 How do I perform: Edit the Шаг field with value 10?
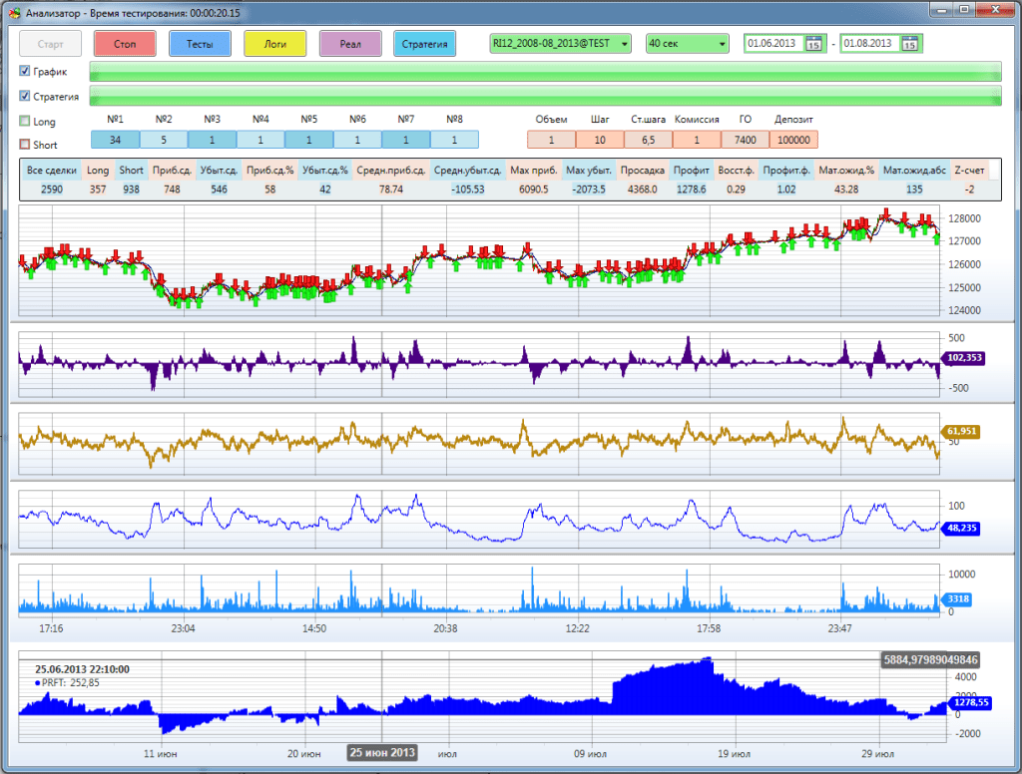point(600,140)
